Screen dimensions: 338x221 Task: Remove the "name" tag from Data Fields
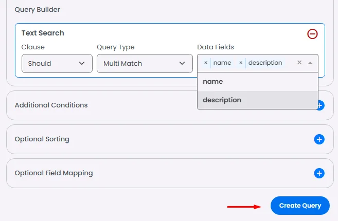pos(206,63)
